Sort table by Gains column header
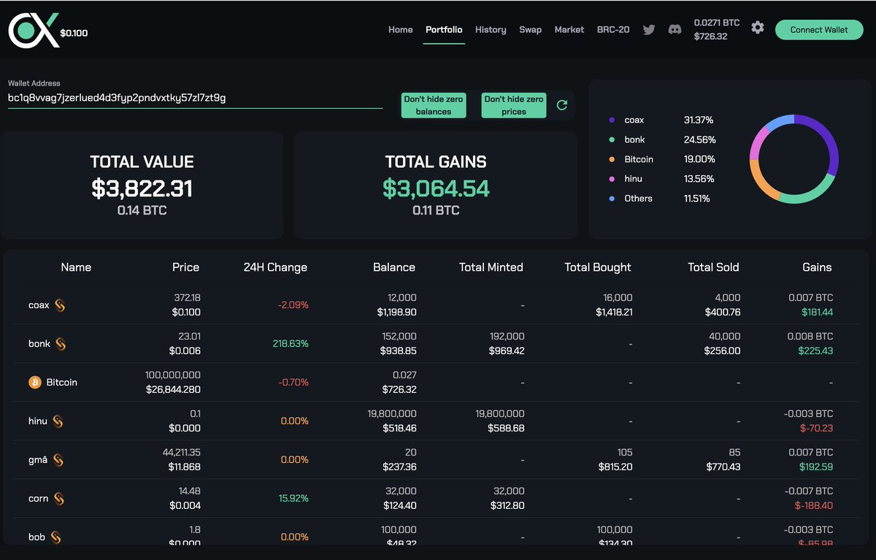This screenshot has height=560, width=876. click(817, 267)
